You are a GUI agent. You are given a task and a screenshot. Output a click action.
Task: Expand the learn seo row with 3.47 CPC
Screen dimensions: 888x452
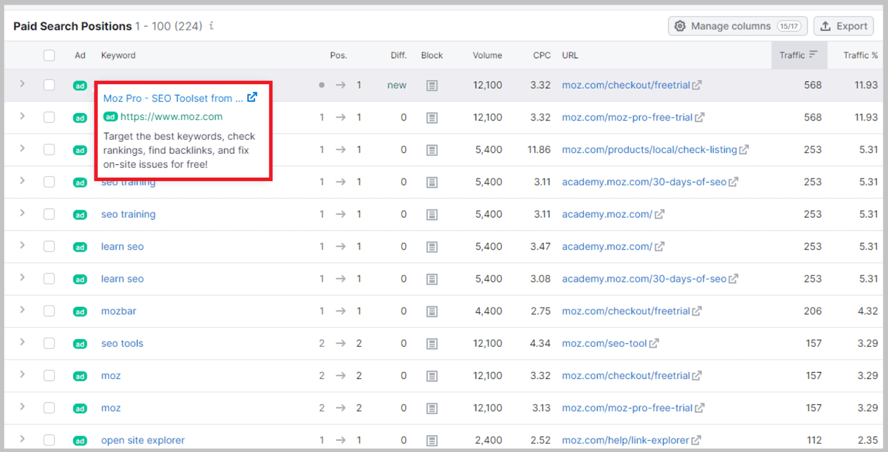(22, 245)
